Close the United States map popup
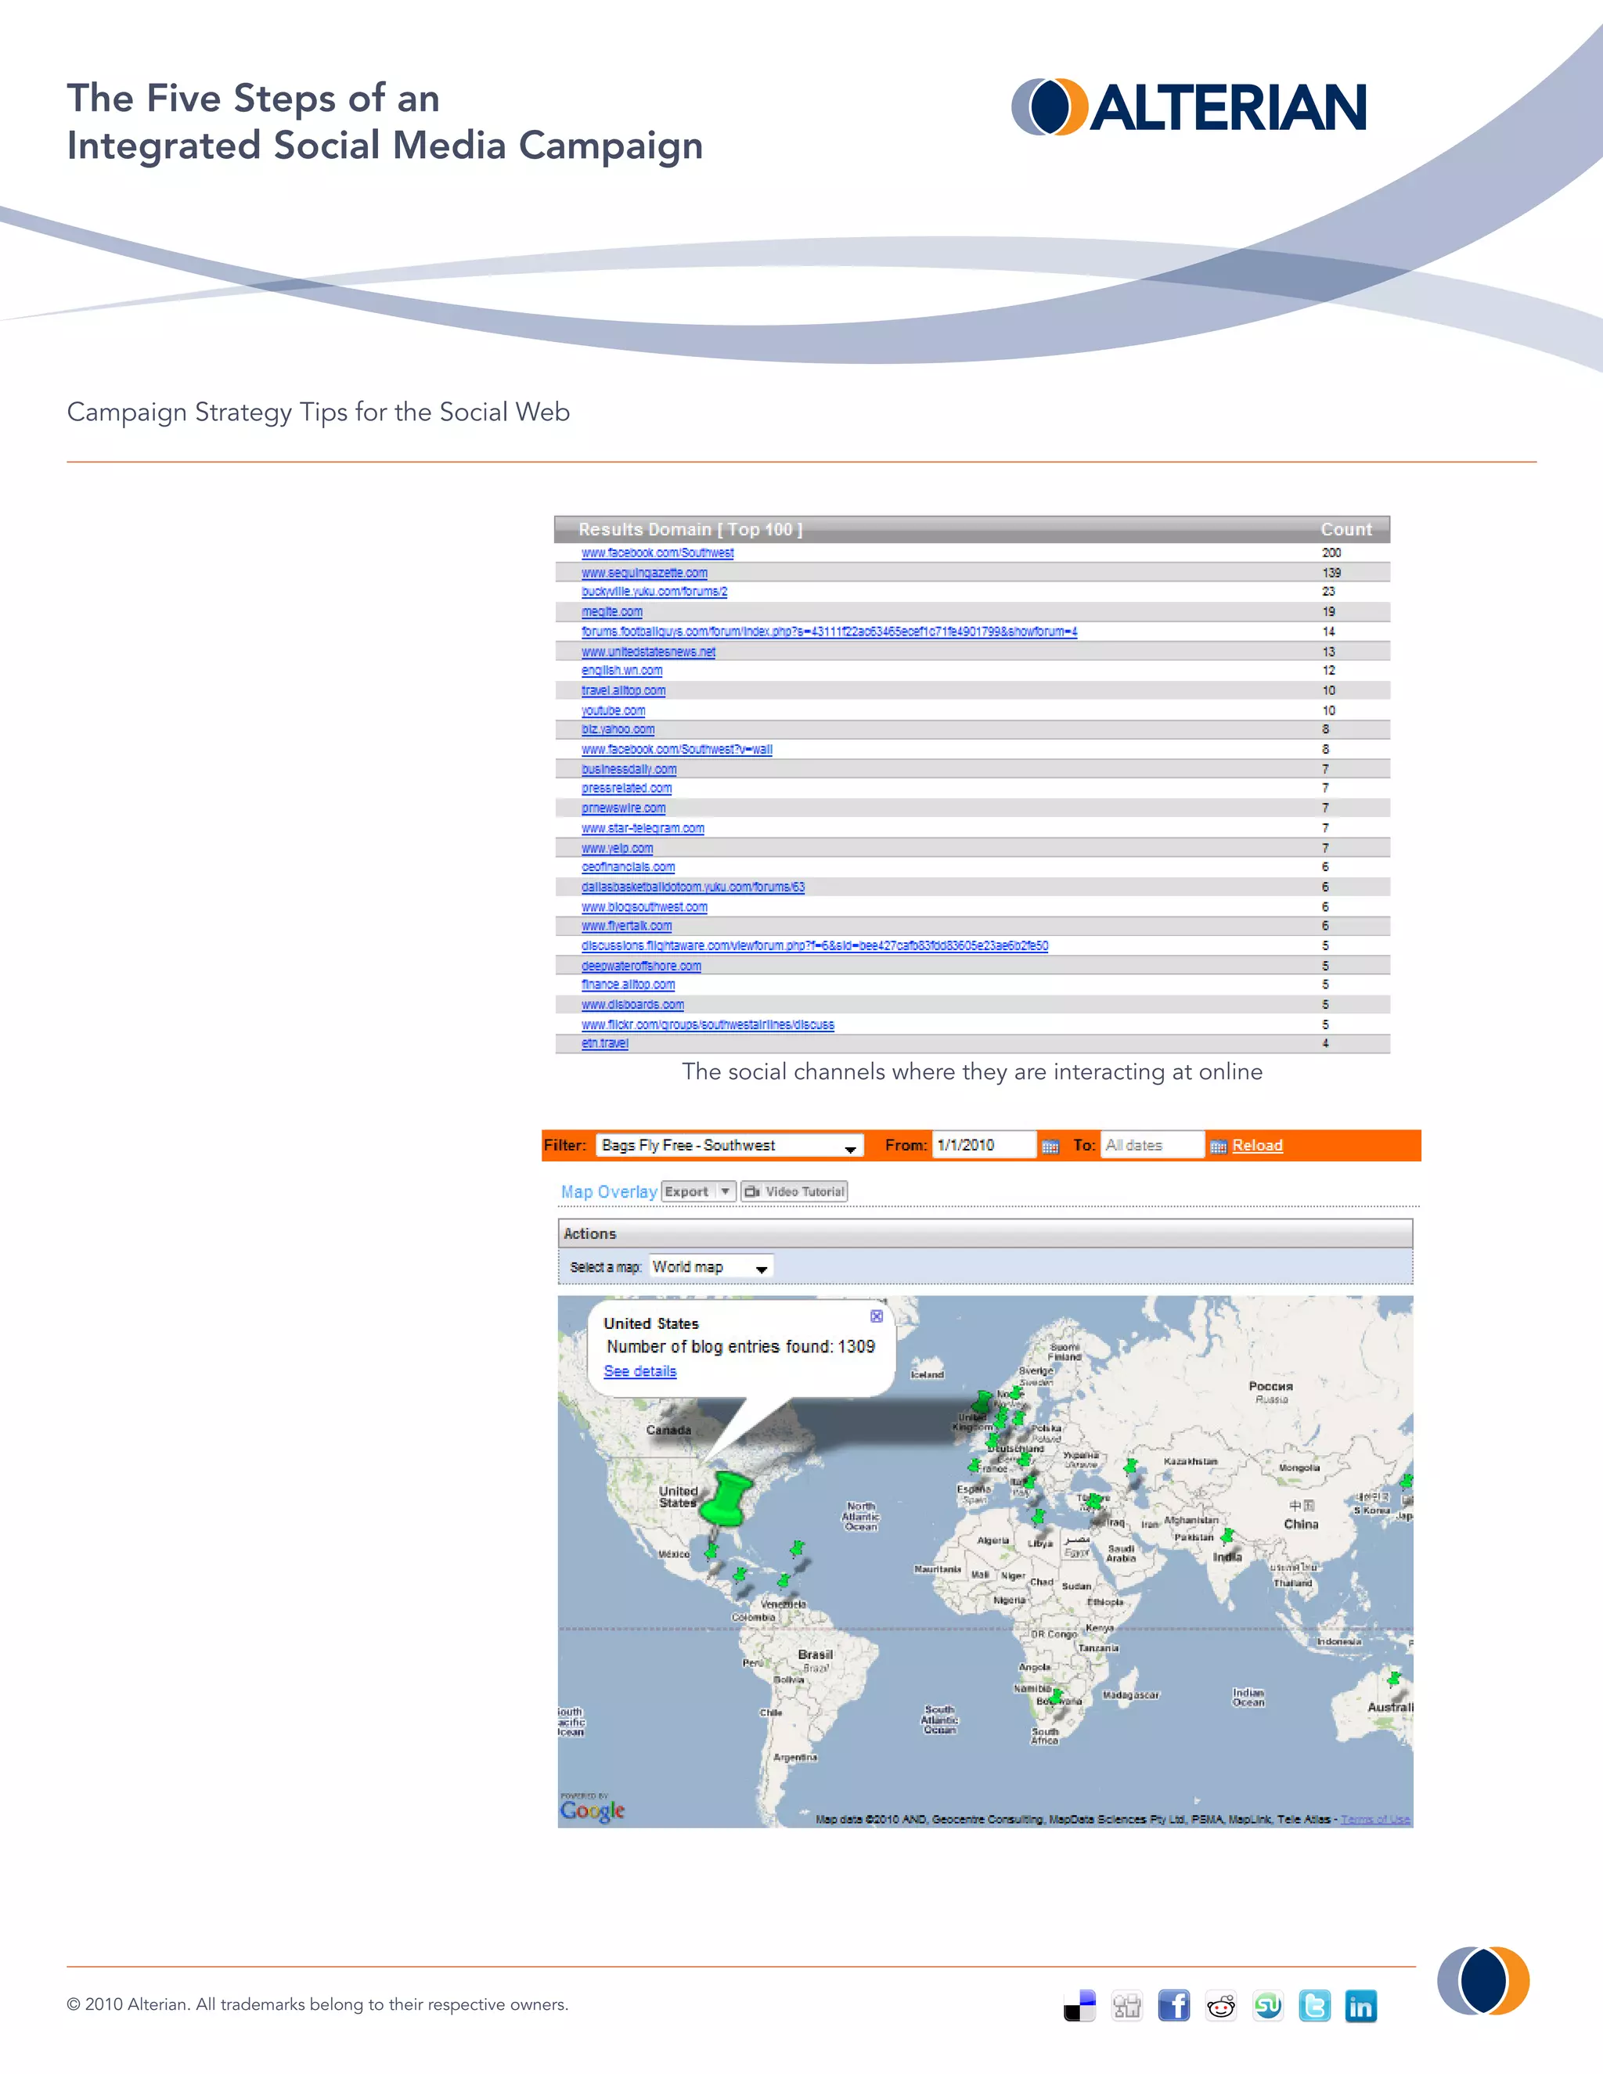 877,1316
